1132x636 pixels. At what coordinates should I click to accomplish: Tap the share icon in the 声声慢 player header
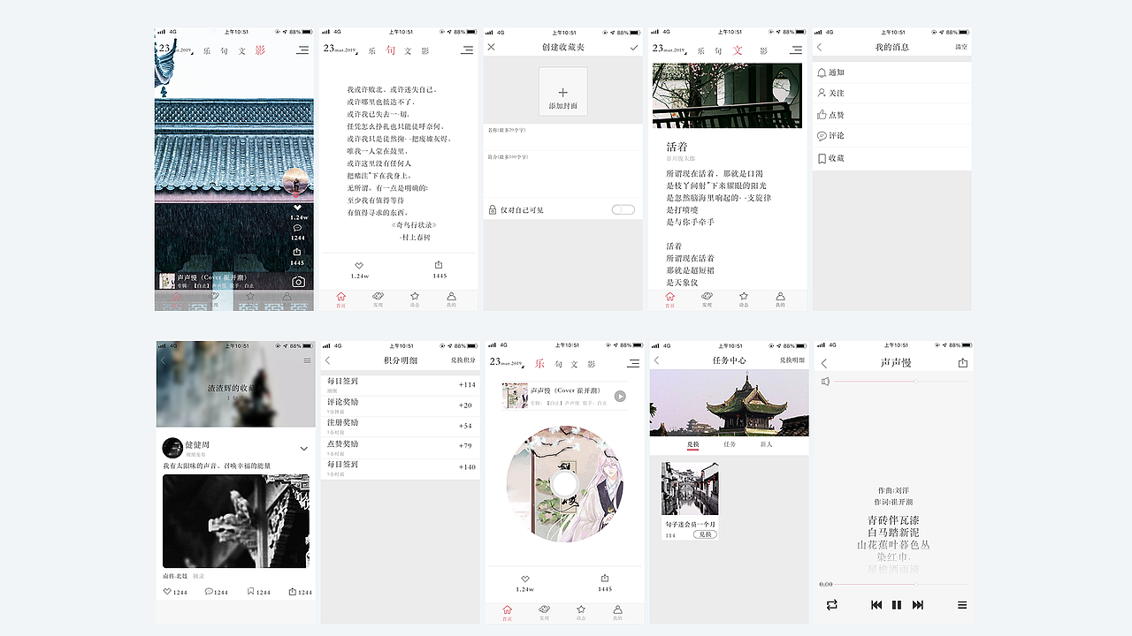click(x=963, y=362)
